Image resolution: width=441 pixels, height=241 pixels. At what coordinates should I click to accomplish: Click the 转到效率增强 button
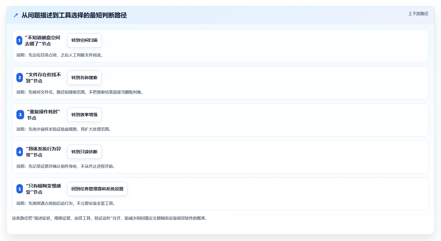(x=84, y=115)
